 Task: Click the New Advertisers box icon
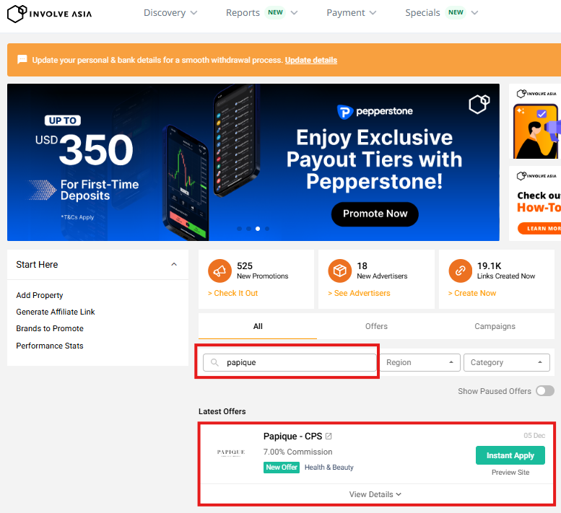pyautogui.click(x=339, y=271)
